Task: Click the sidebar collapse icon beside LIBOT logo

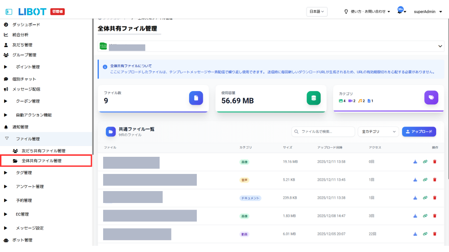Action: click(9, 12)
